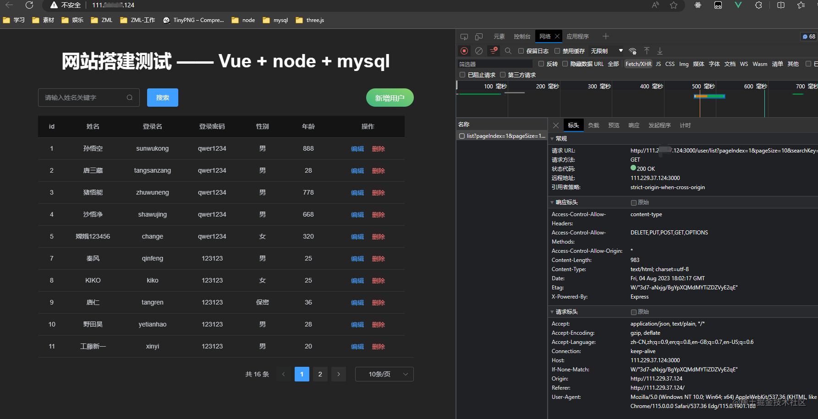Go to next page with right chevron
Viewport: 818px width, 419px height.
pos(339,374)
